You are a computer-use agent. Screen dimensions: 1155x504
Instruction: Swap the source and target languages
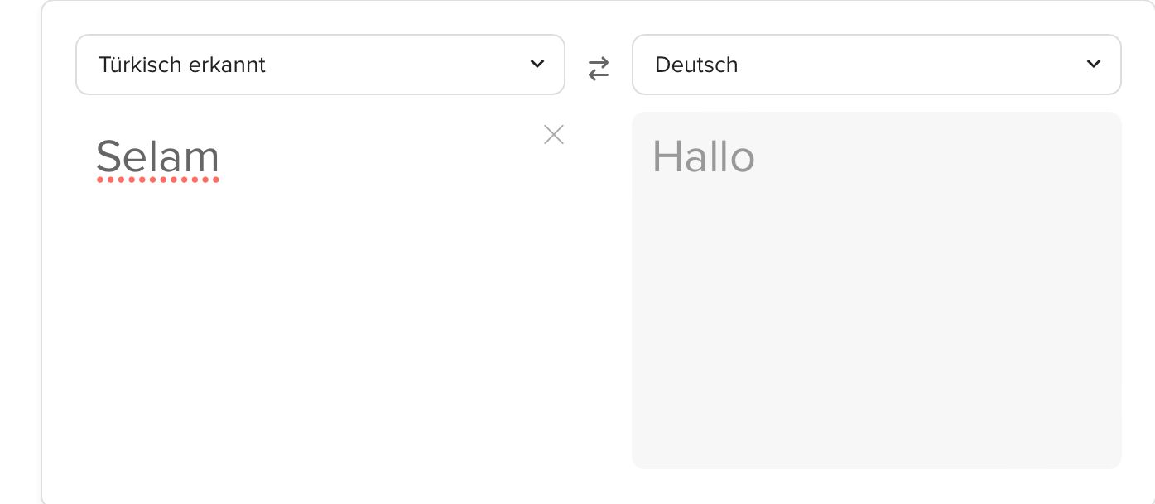(598, 69)
